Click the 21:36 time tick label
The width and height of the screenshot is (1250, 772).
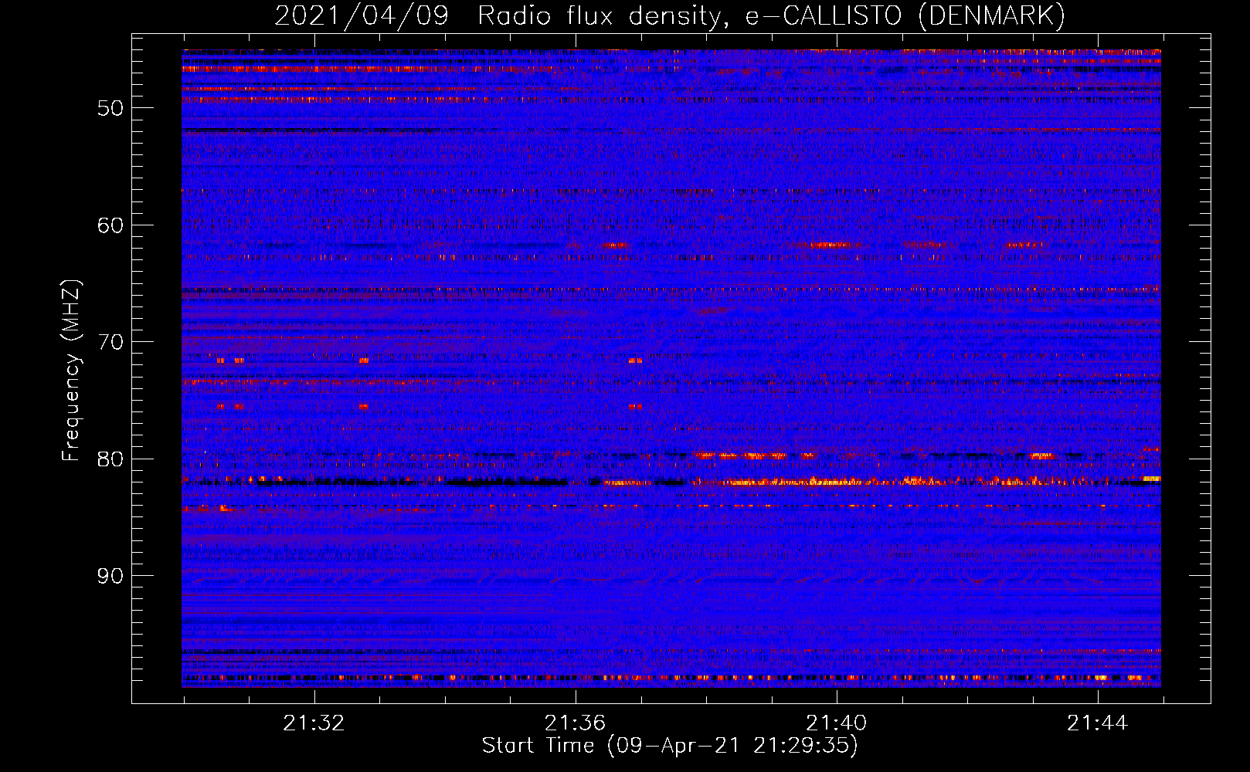tap(575, 723)
